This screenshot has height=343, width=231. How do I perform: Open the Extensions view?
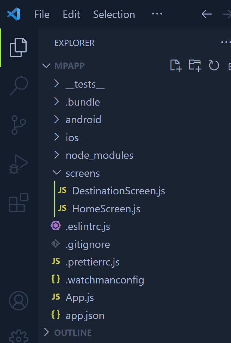pos(19,203)
